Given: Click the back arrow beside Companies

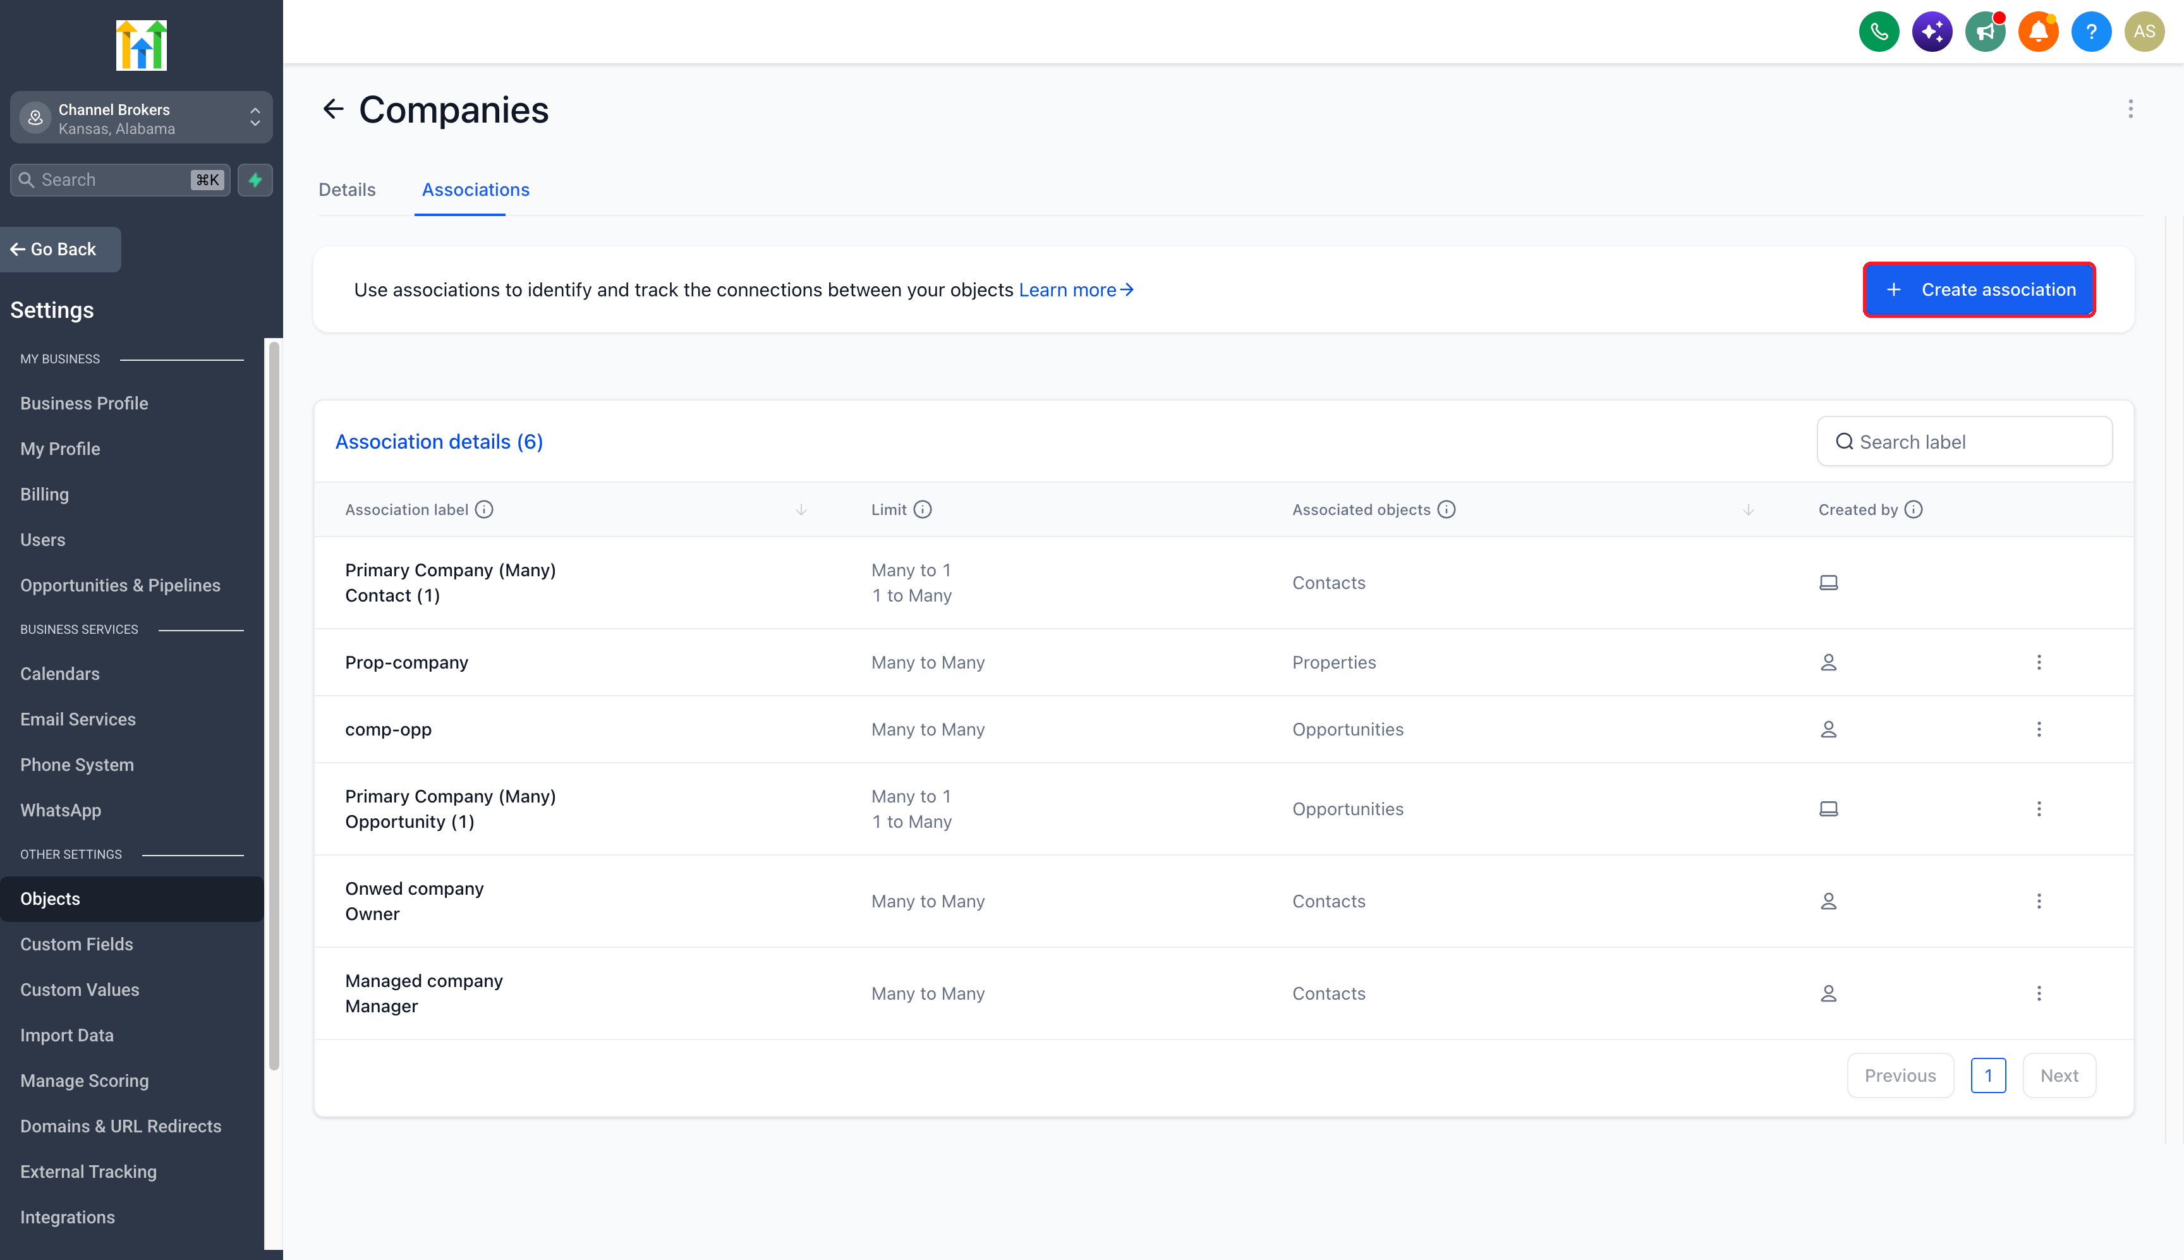Looking at the screenshot, I should [333, 109].
